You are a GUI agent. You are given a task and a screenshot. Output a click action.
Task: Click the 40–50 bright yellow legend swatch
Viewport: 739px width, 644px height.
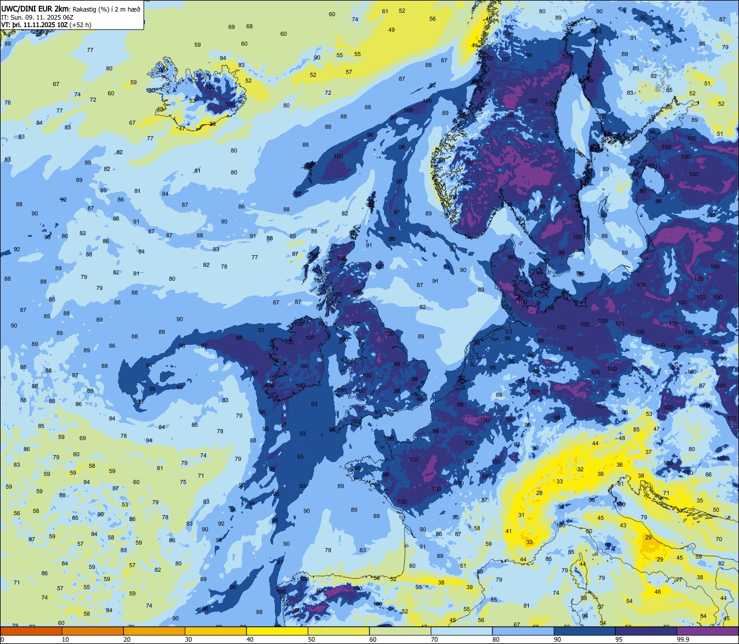(x=277, y=631)
